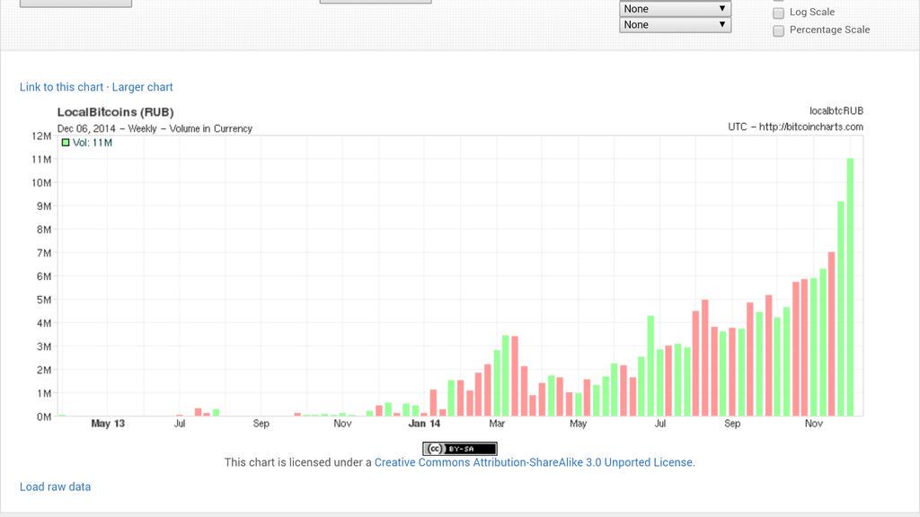Image resolution: width=920 pixels, height=517 pixels.
Task: Click the localbtcRUB label
Action: [836, 110]
